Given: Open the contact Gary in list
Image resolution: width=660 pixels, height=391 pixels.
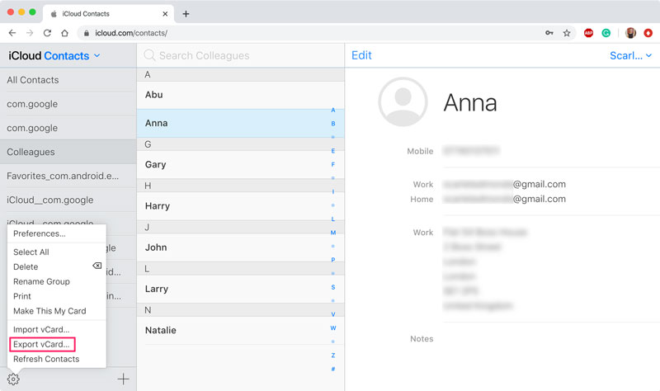Looking at the screenshot, I should (x=155, y=164).
